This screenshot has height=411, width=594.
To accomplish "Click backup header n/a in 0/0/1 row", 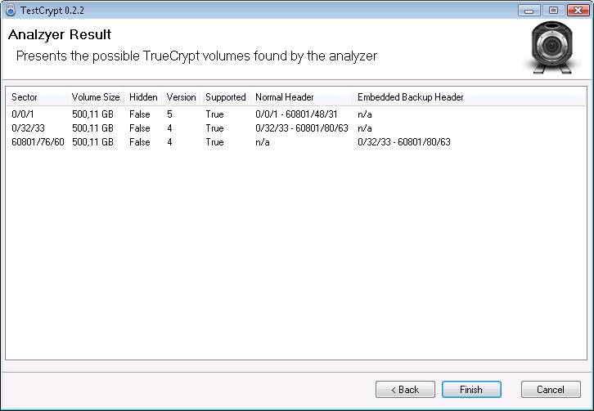I will [x=364, y=114].
